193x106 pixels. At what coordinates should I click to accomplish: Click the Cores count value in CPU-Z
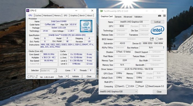pyautogui.click(x=75, y=70)
